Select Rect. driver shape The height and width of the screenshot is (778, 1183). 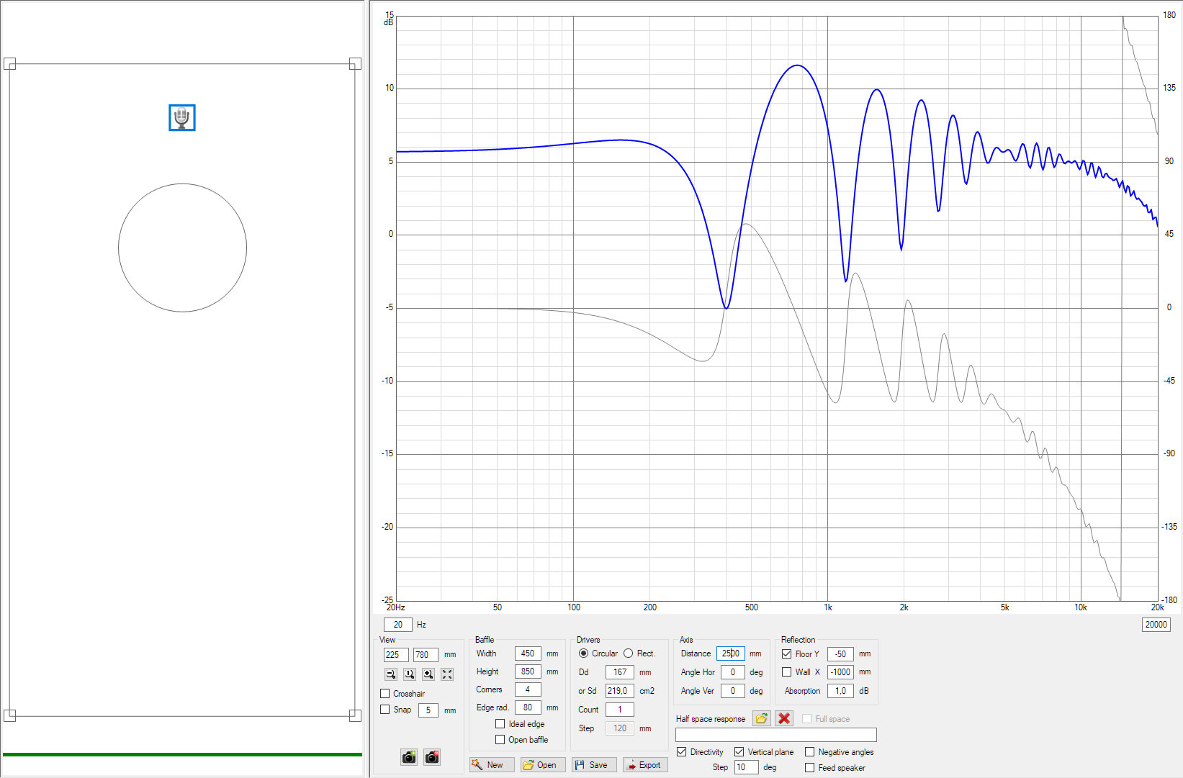pos(628,653)
